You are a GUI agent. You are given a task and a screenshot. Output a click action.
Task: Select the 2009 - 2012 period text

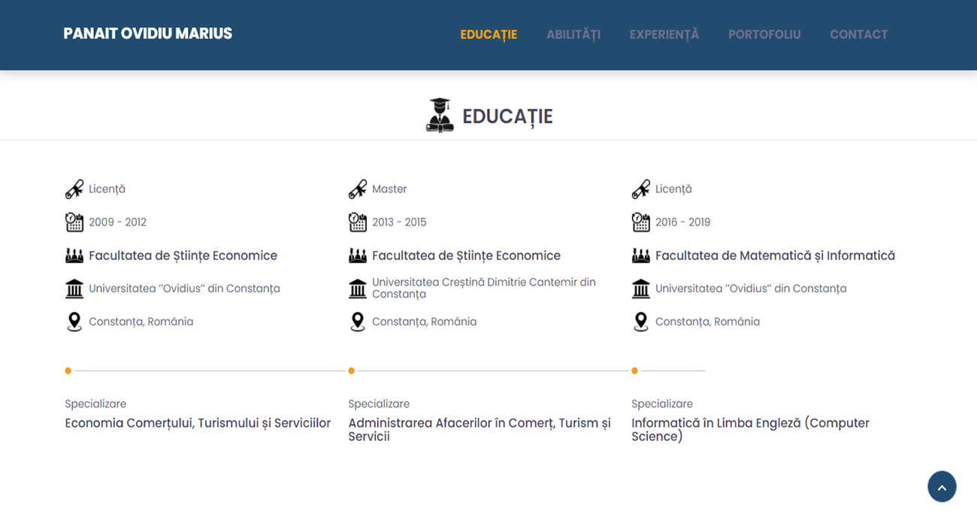pos(118,222)
